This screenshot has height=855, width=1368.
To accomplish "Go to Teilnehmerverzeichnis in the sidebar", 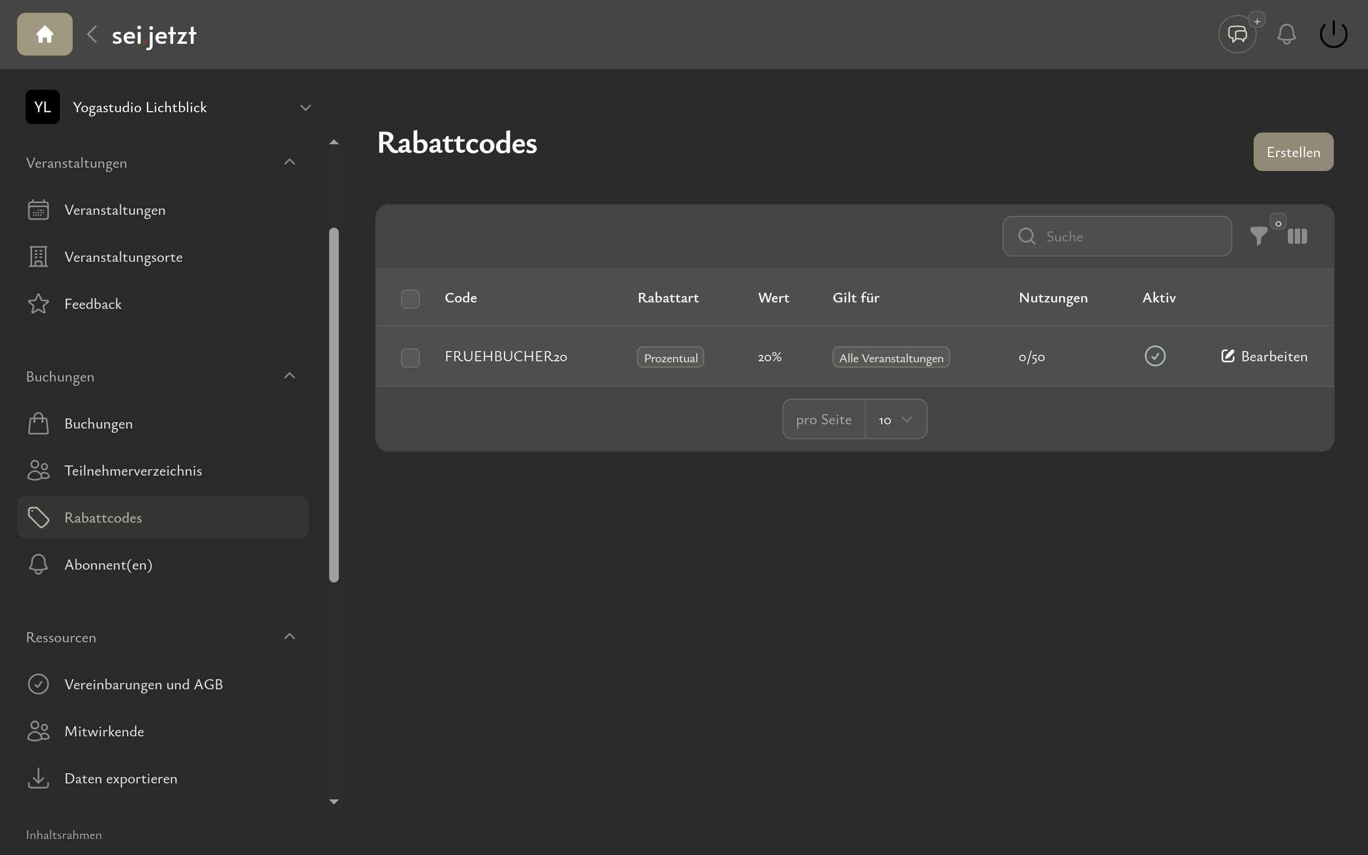I will tap(133, 470).
